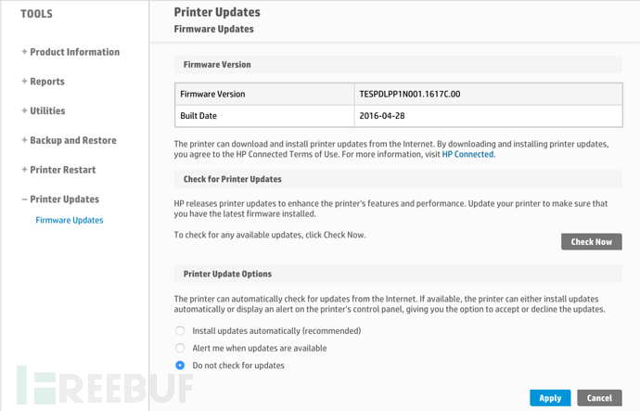Viewport: 640px width, 411px height.
Task: Click the Firmware Version section header
Action: (398, 65)
